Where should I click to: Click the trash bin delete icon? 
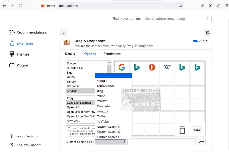[182, 130]
